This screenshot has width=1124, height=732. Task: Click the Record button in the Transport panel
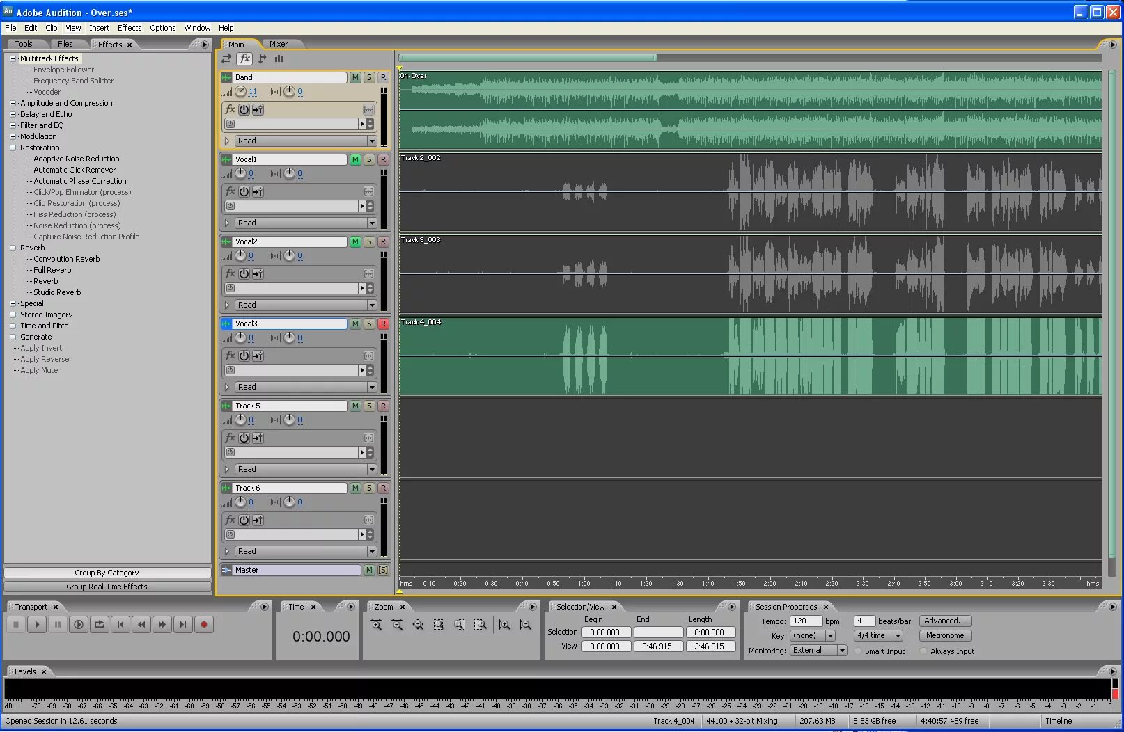click(x=203, y=624)
